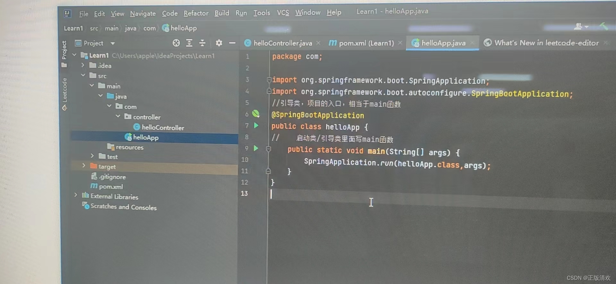616x284 pixels.
Task: Open the Edit menu
Action: [99, 14]
